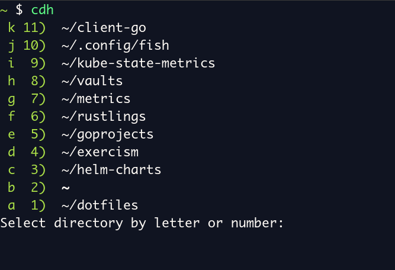The height and width of the screenshot is (270, 395).
Task: Click the ~/rustlings directory entry
Action: [x=103, y=116]
